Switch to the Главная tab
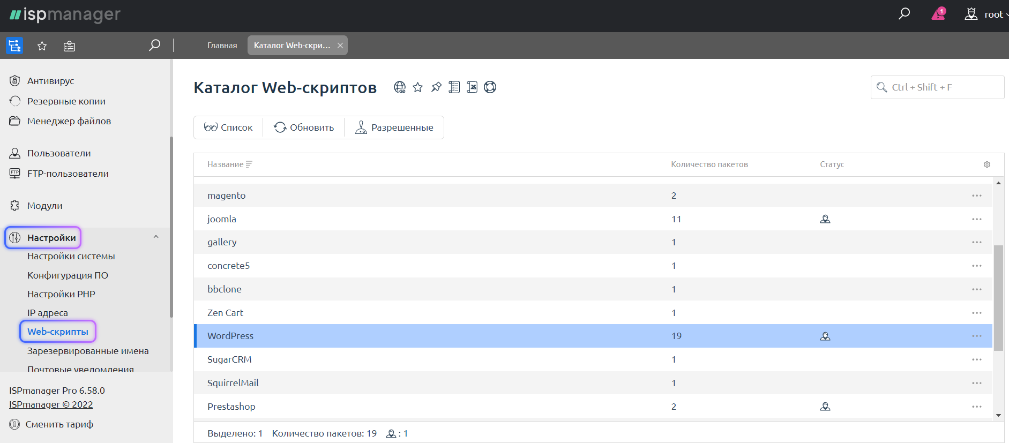The height and width of the screenshot is (443, 1009). [222, 46]
